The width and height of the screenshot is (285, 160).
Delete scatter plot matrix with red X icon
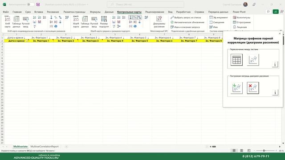[x=253, y=88]
